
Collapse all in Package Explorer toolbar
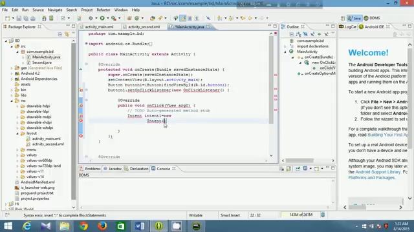click(x=60, y=34)
